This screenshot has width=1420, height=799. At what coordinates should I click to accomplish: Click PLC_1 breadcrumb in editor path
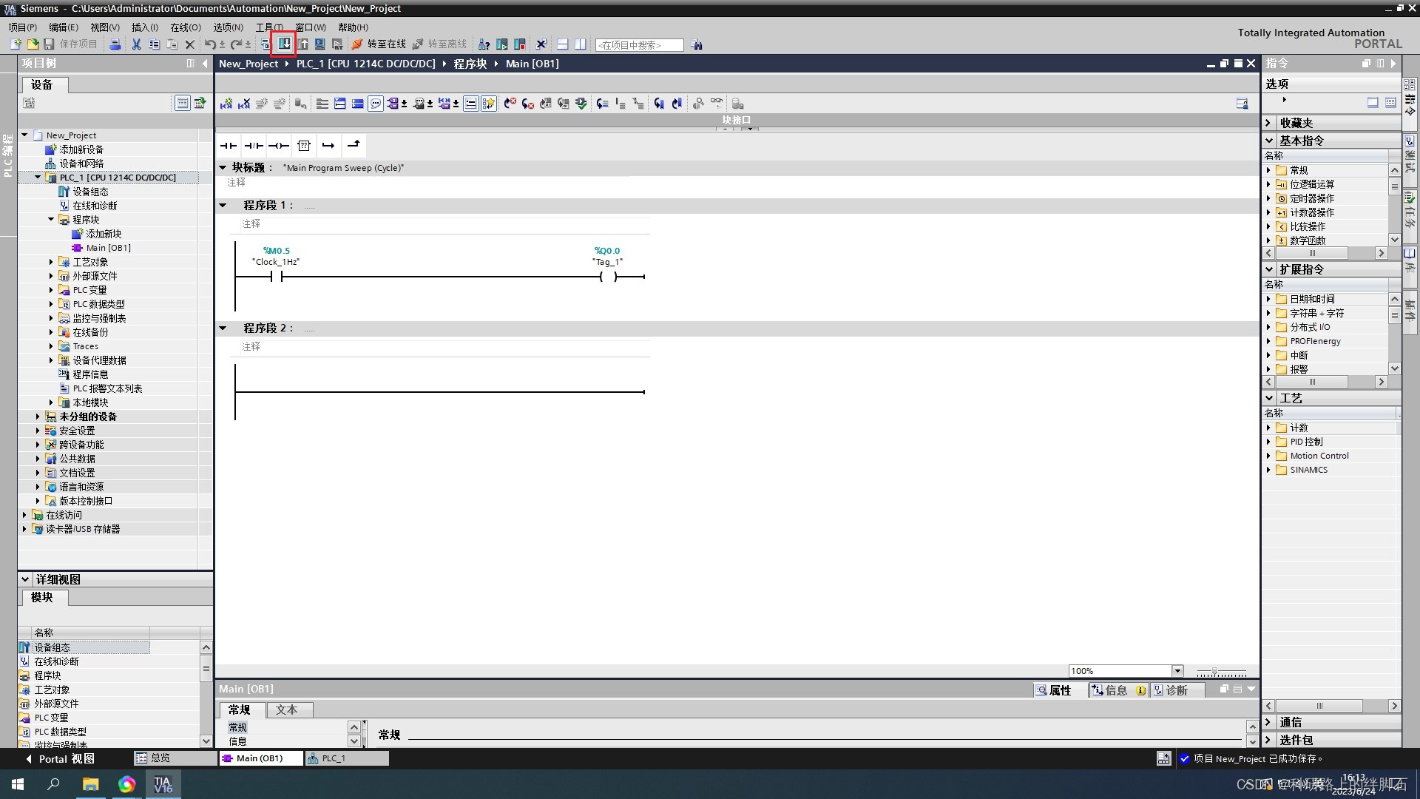(x=366, y=64)
